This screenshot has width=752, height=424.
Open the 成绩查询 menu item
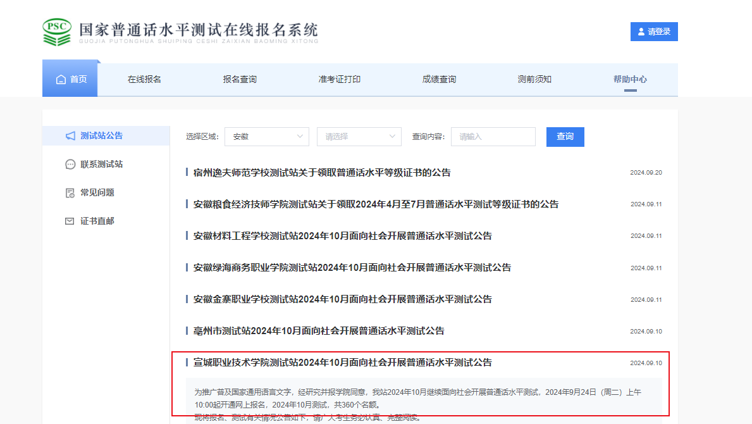click(x=440, y=79)
